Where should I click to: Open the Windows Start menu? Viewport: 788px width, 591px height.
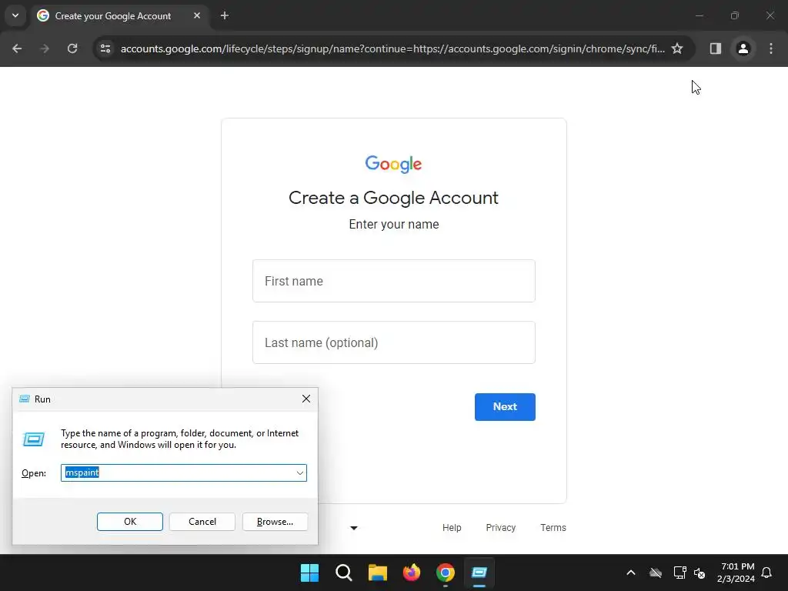click(x=309, y=573)
